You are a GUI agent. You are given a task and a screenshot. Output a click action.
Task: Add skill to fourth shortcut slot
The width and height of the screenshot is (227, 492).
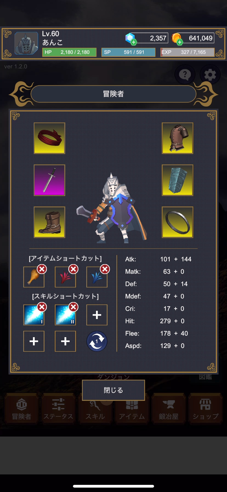coord(34,341)
